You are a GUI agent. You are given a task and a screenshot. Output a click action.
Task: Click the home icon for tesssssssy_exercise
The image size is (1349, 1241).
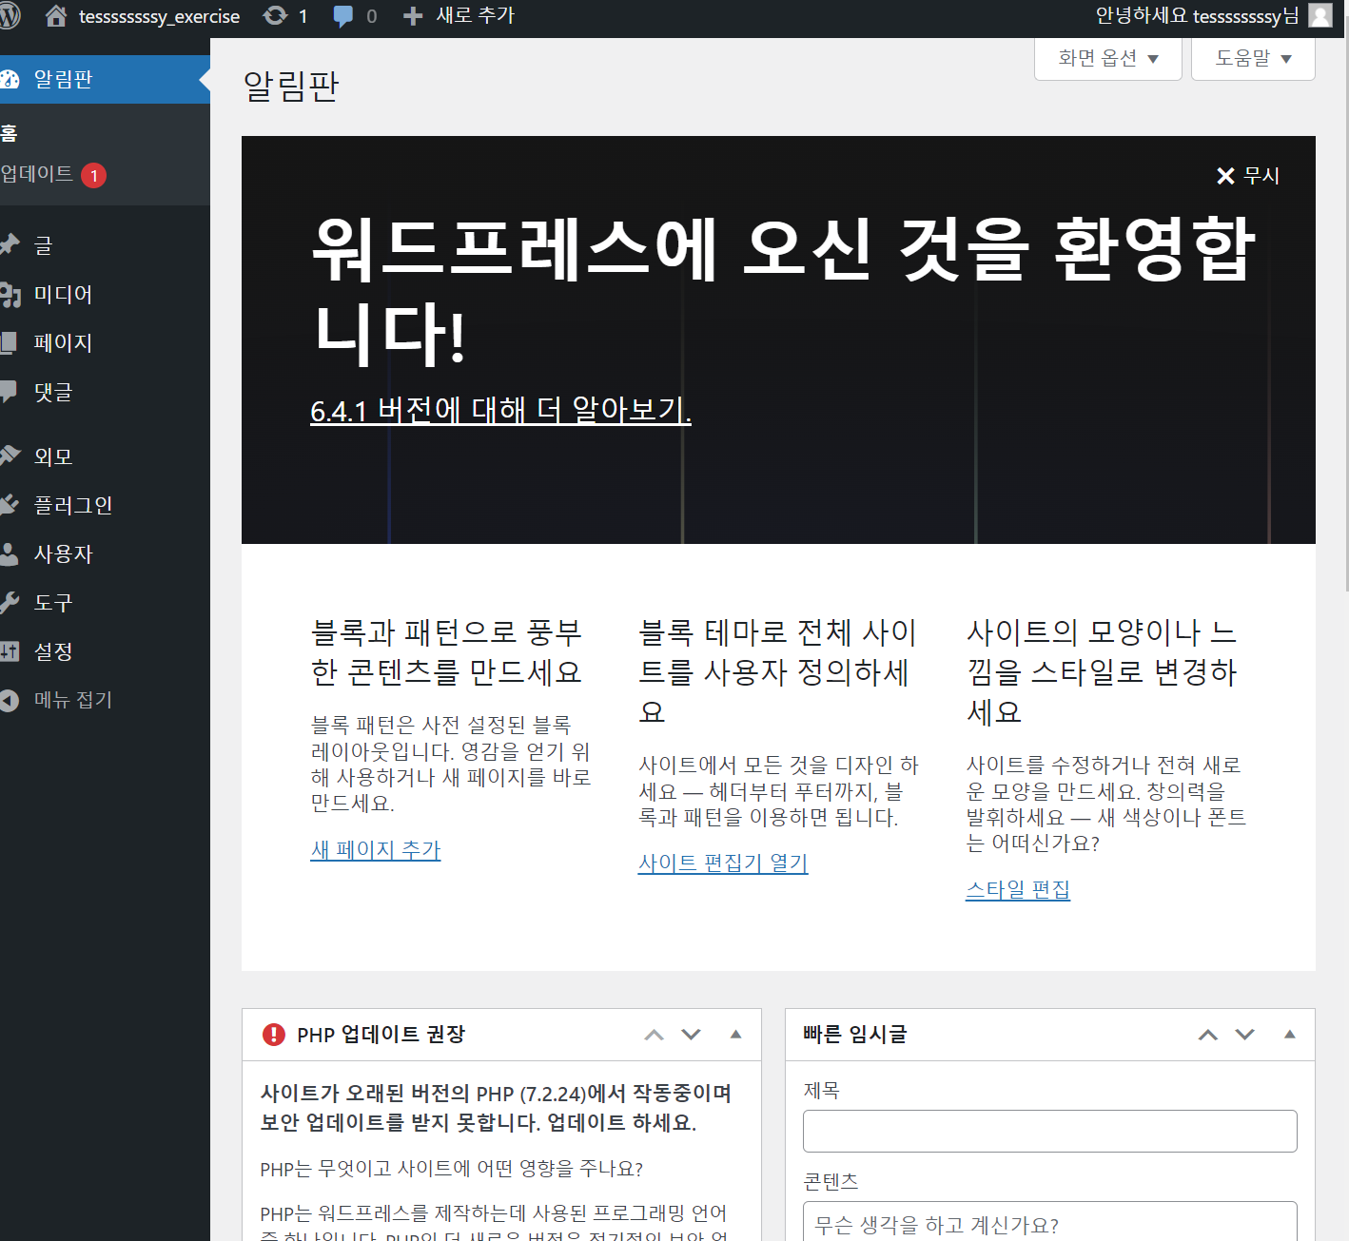(x=56, y=16)
